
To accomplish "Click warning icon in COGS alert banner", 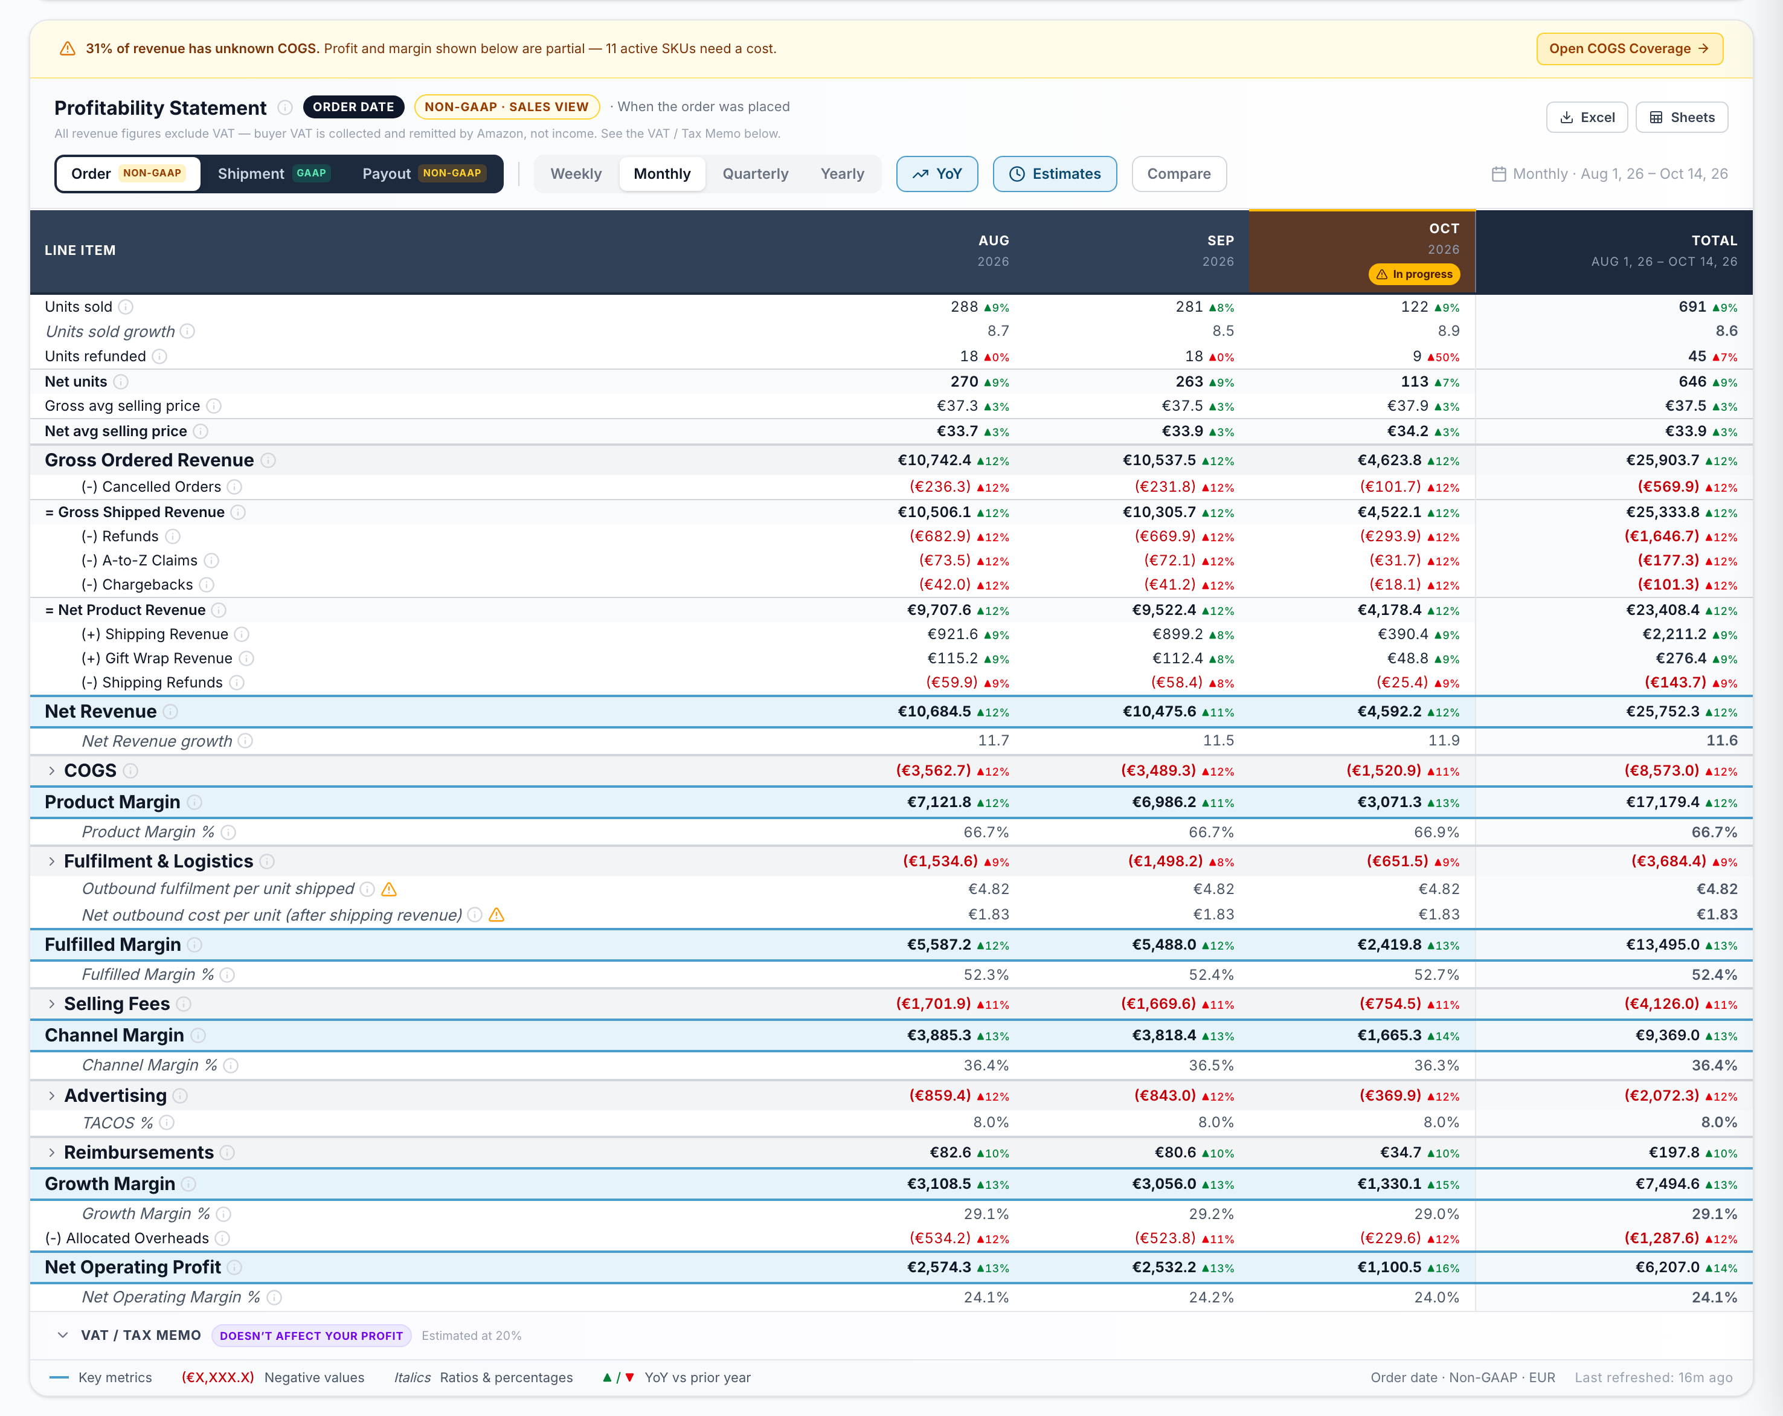I will [68, 49].
